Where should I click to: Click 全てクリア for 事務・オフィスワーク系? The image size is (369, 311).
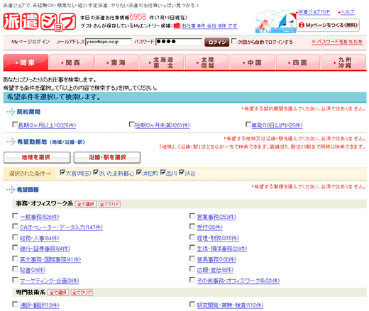click(109, 204)
